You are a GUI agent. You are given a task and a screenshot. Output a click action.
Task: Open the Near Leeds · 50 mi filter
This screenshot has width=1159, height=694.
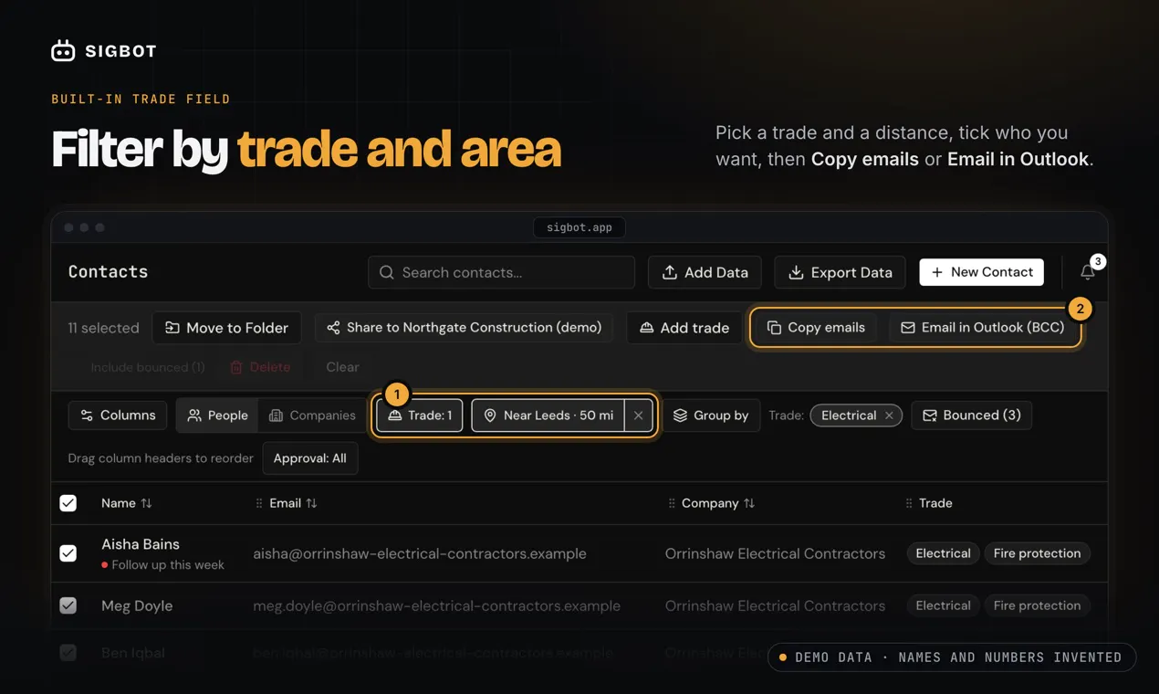pos(548,415)
